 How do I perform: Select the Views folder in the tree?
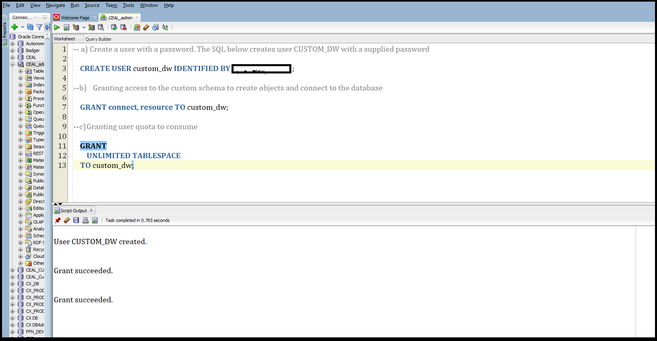35,78
